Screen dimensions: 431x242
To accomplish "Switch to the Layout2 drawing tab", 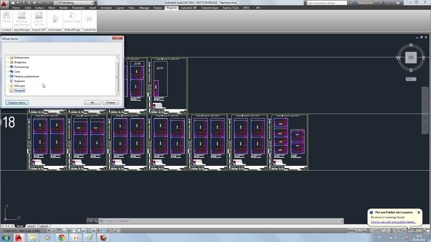I will tap(44, 226).
